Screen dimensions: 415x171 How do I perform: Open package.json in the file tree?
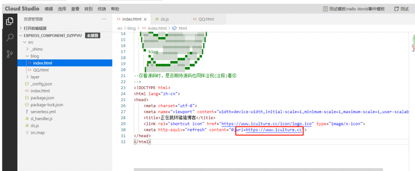42,98
